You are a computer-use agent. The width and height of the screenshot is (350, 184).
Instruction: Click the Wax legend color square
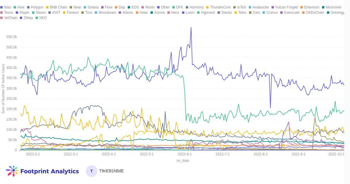coord(1,7)
